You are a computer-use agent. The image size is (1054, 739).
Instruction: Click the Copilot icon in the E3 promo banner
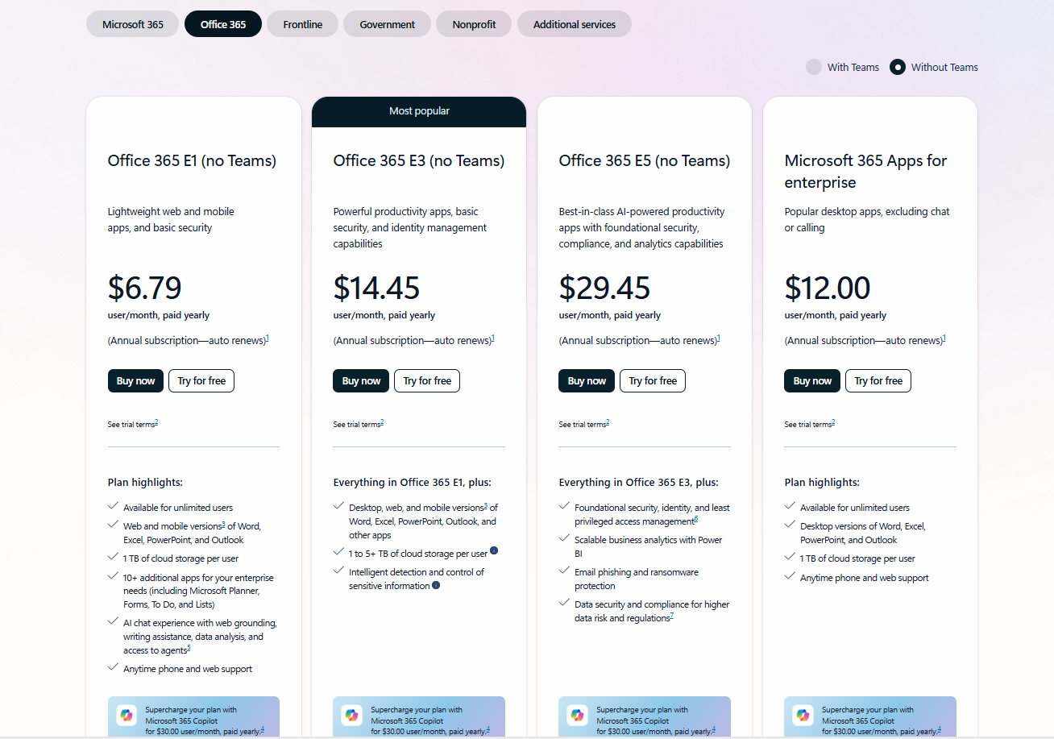click(351, 715)
